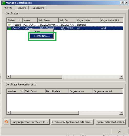Sort certificates by Valid From column
This screenshot has height=136, width=129.
point(48,20)
